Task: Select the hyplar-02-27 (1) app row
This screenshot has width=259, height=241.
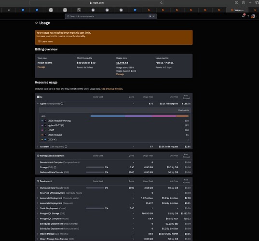Action: (x=115, y=125)
